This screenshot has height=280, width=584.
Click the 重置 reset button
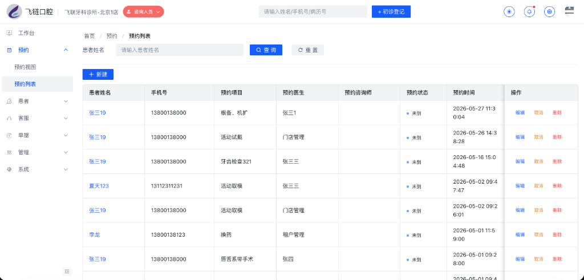(x=307, y=50)
